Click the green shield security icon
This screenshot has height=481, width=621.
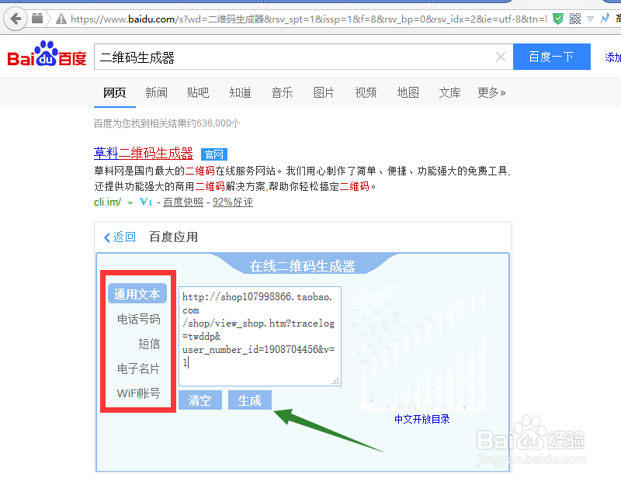558,19
